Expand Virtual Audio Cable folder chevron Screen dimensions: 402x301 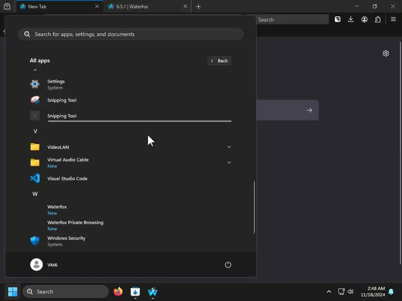point(229,163)
